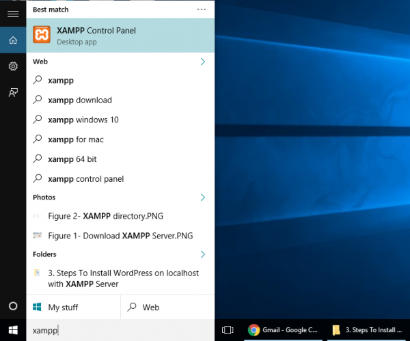410x341 pixels.
Task: Click the Web section header
Action: (x=40, y=62)
